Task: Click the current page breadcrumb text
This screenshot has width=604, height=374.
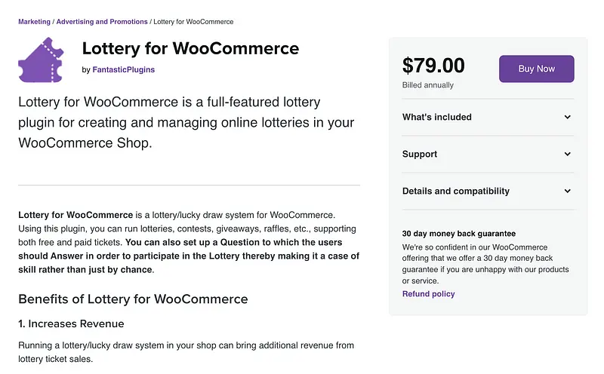Action: (x=194, y=22)
